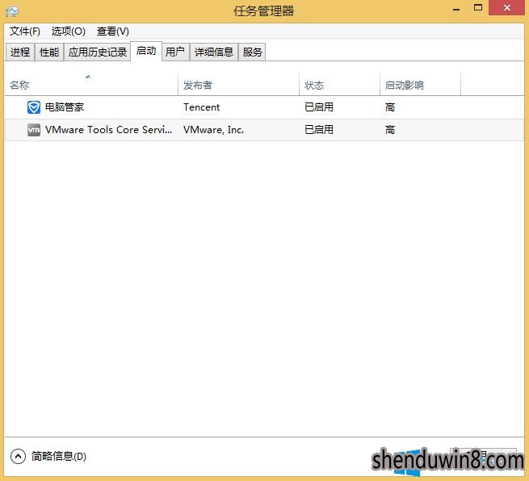The width and height of the screenshot is (529, 481).
Task: Click the VMware Tools vm icon
Action: pos(34,130)
